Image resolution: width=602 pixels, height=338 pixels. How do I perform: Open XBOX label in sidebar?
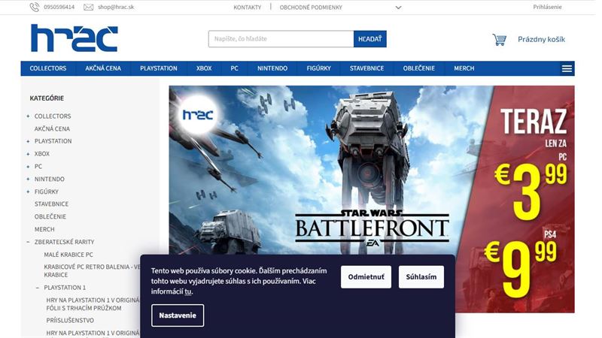pos(42,154)
